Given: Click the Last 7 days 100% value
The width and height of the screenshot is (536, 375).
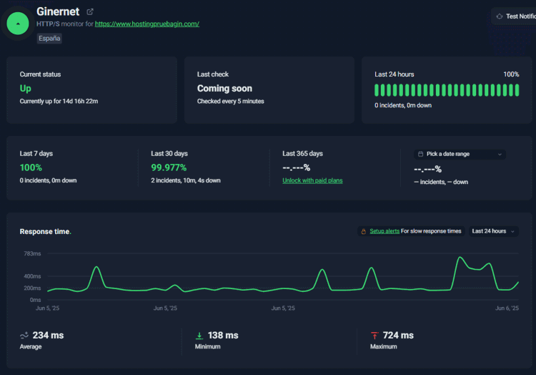Looking at the screenshot, I should click(31, 167).
